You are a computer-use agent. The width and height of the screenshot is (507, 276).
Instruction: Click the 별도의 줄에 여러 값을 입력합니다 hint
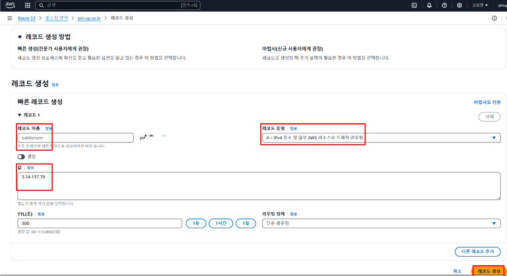point(46,203)
